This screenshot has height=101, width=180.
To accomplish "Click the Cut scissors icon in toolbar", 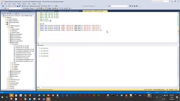I will [42, 6].
